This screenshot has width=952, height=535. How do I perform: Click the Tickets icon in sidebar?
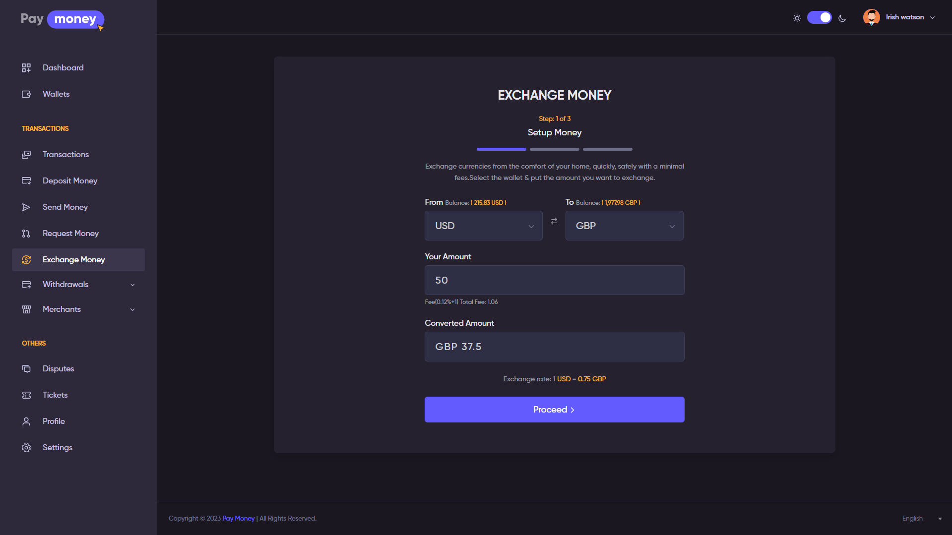coord(26,395)
